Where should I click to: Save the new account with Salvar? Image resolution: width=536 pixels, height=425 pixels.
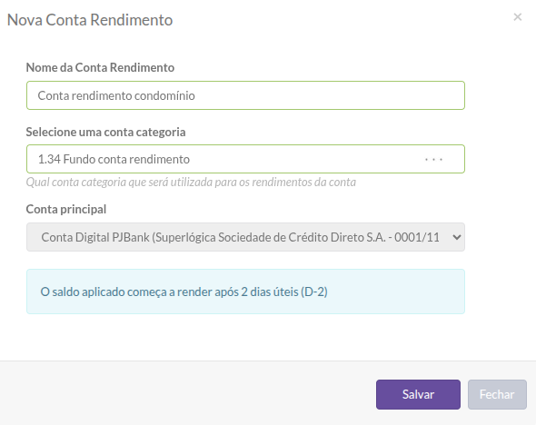[418, 395]
